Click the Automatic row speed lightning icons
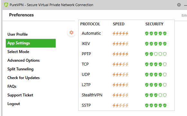Viewport: 187px width, 116px height. tap(120, 33)
